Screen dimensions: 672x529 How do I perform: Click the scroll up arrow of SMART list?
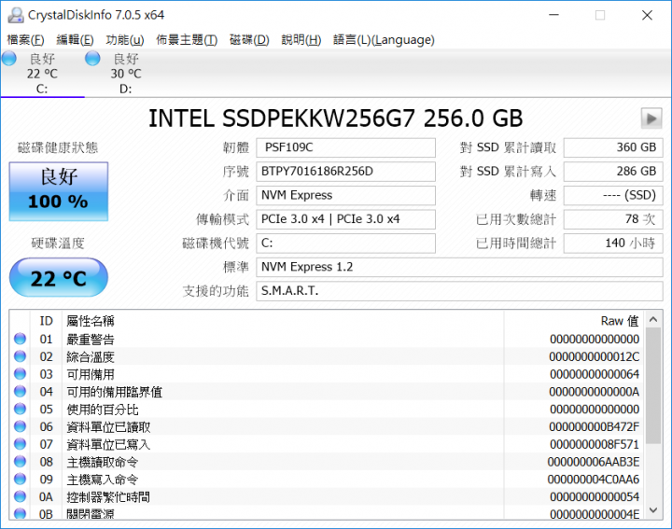(653, 319)
